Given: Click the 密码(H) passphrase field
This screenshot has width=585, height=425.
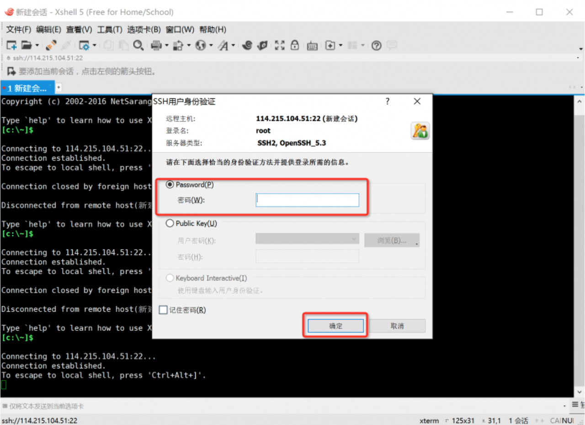Looking at the screenshot, I should pyautogui.click(x=308, y=256).
